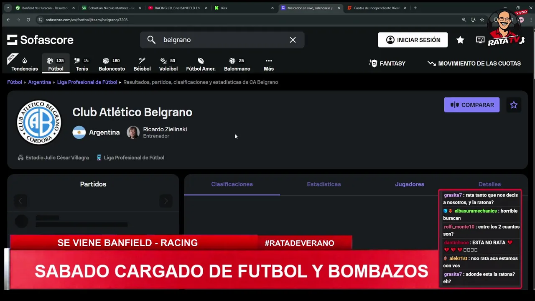Click the TV schedule icon in header

pyautogui.click(x=480, y=40)
